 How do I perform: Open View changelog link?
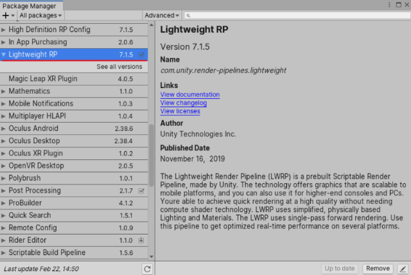pos(184,103)
